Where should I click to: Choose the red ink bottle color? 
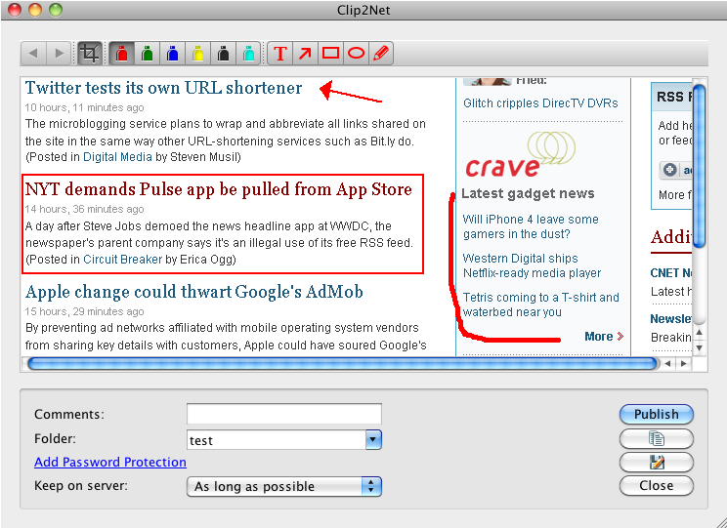click(122, 54)
